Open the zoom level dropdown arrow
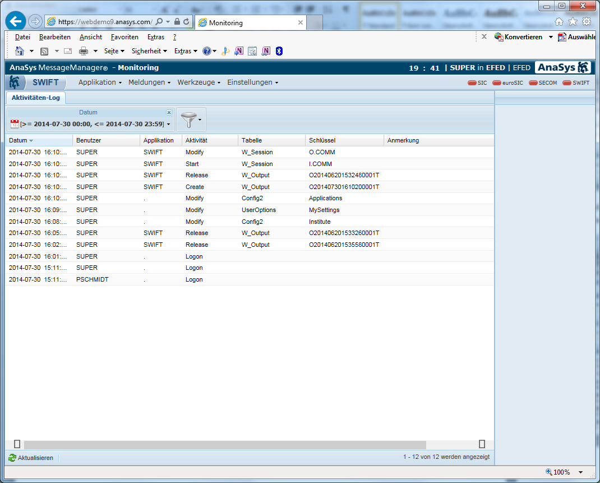The width and height of the screenshot is (600, 483). pyautogui.click(x=580, y=472)
